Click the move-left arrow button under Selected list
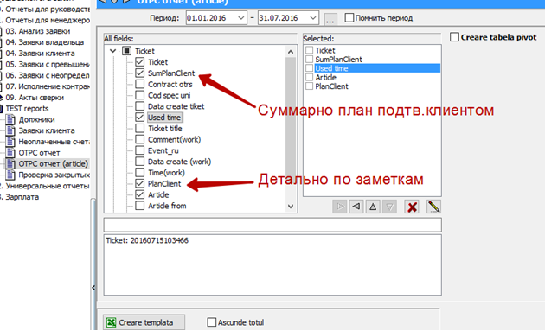 click(356, 207)
